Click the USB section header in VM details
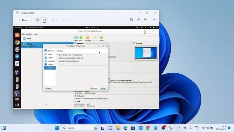Viewport: 234px width, 132px height. click(79, 102)
